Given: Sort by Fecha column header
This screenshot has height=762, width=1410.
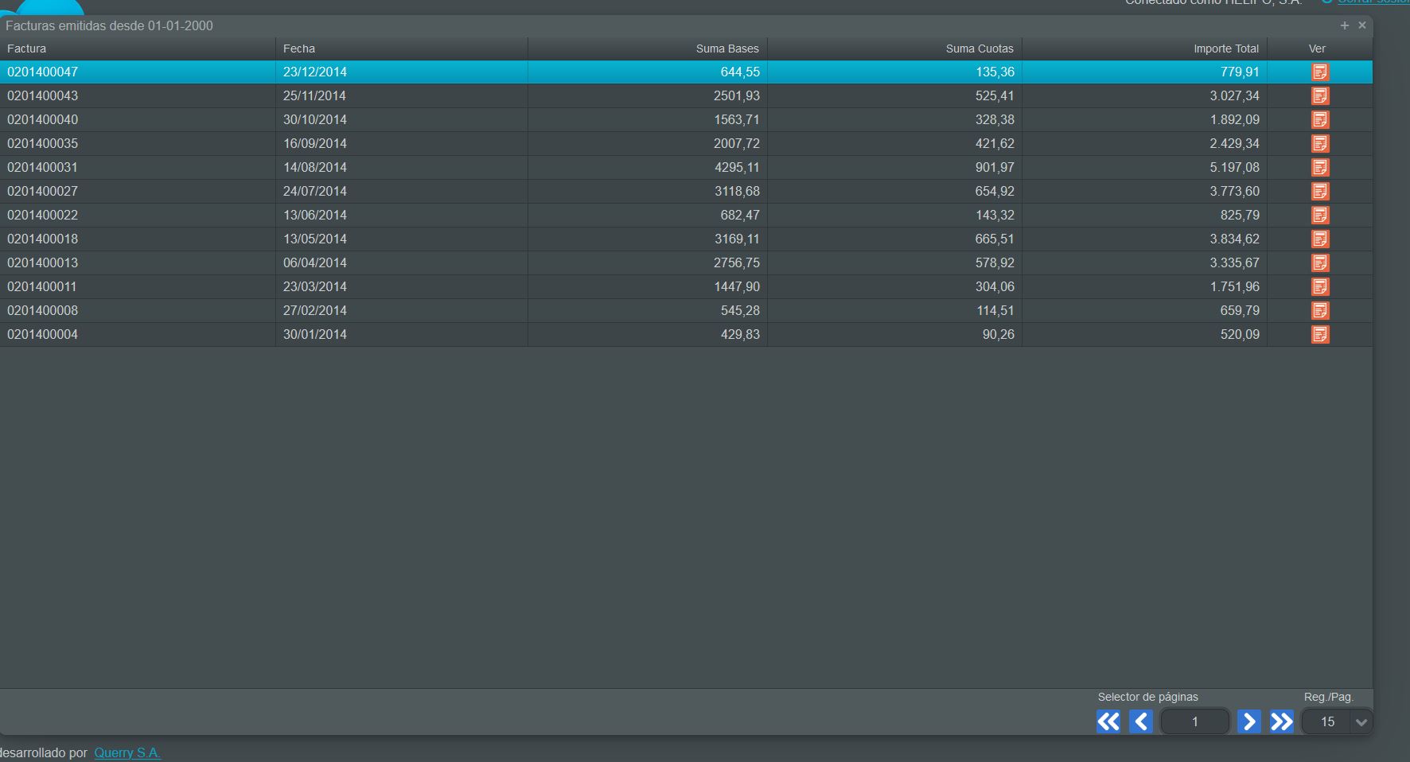Looking at the screenshot, I should (x=299, y=49).
